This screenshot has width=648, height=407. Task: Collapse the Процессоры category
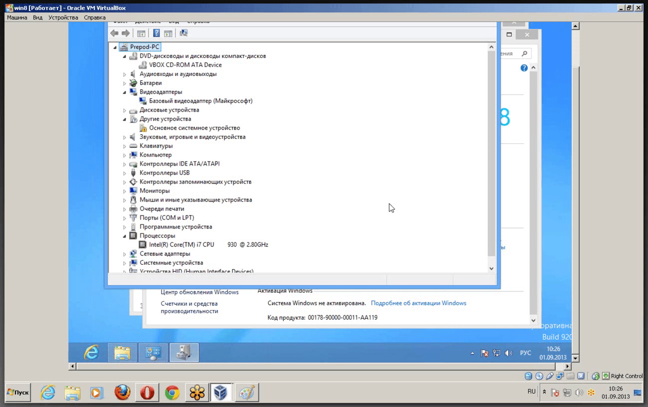pyautogui.click(x=125, y=236)
